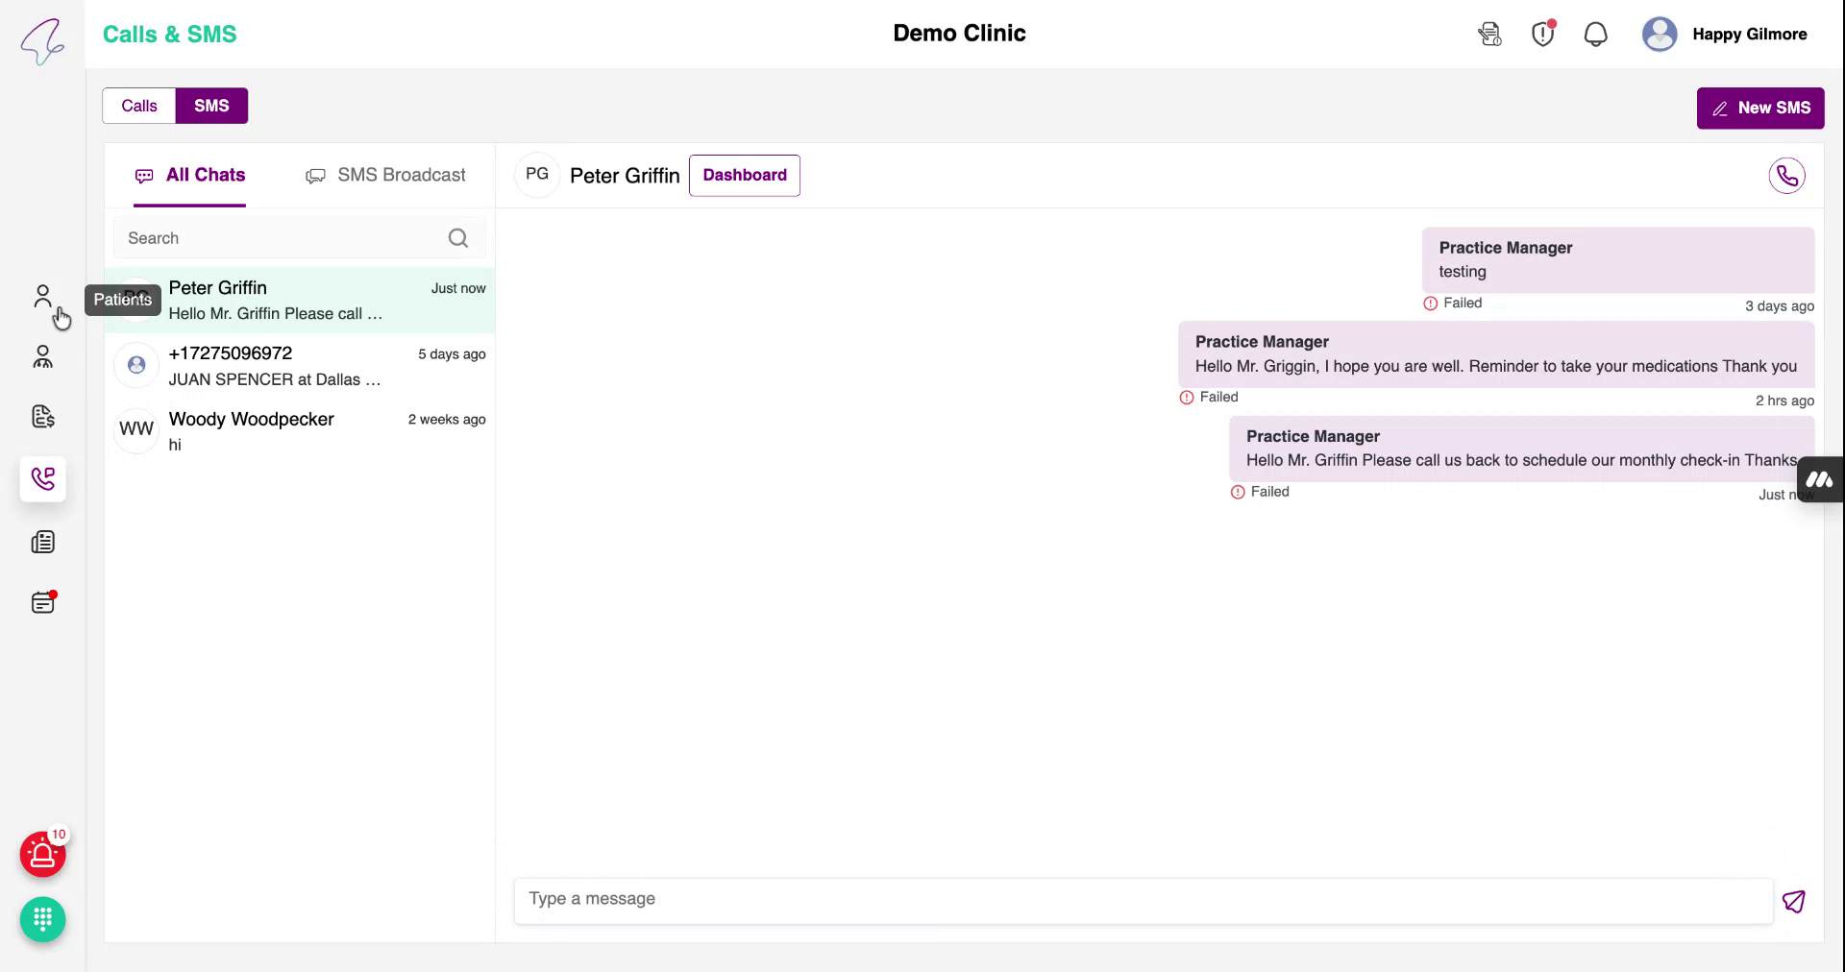Open Peter Griffin's Dashboard

click(744, 175)
